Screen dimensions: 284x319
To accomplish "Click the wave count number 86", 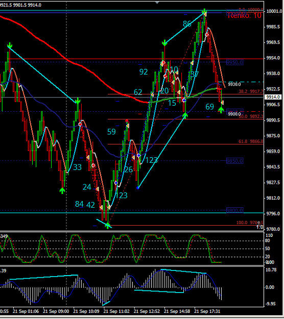I will pyautogui.click(x=187, y=24).
